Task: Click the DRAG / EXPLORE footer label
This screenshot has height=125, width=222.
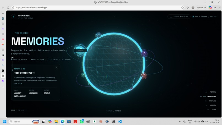Action: pyautogui.click(x=18, y=110)
